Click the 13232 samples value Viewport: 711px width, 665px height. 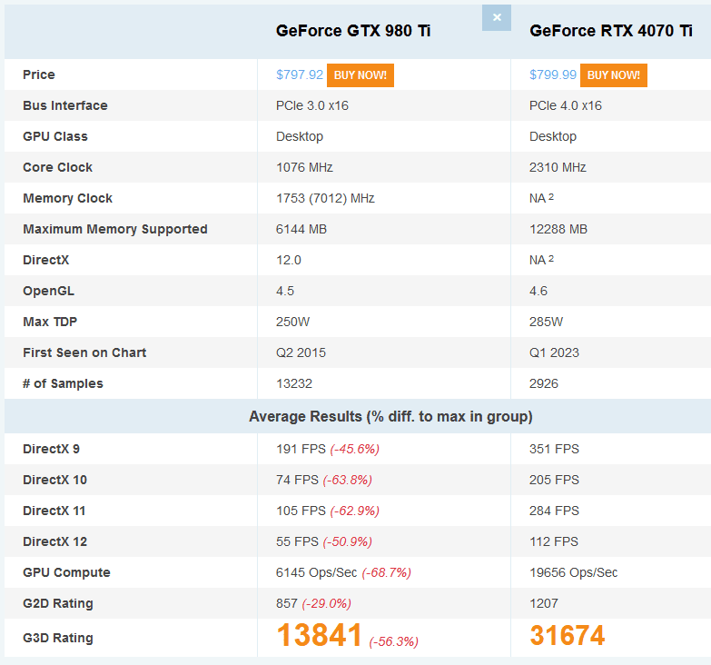click(294, 383)
